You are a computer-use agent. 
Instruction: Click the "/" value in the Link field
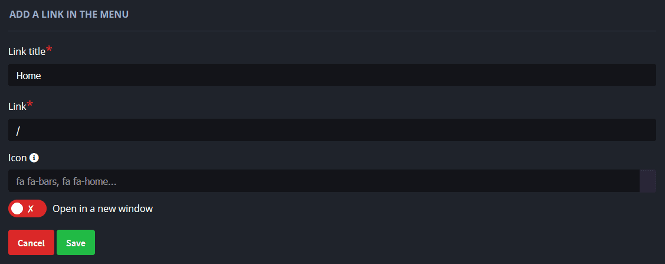(x=18, y=131)
